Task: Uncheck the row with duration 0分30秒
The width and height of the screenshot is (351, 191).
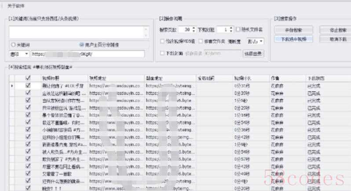Action: pyautogui.click(x=28, y=93)
